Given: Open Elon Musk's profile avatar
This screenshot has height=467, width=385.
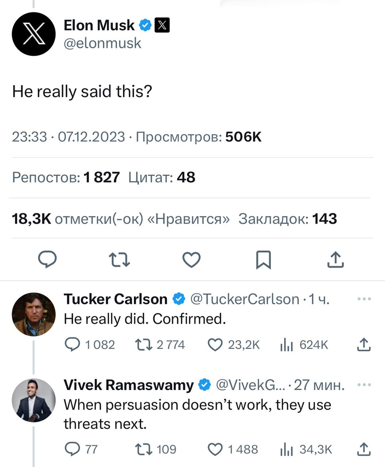Looking at the screenshot, I should pyautogui.click(x=34, y=34).
